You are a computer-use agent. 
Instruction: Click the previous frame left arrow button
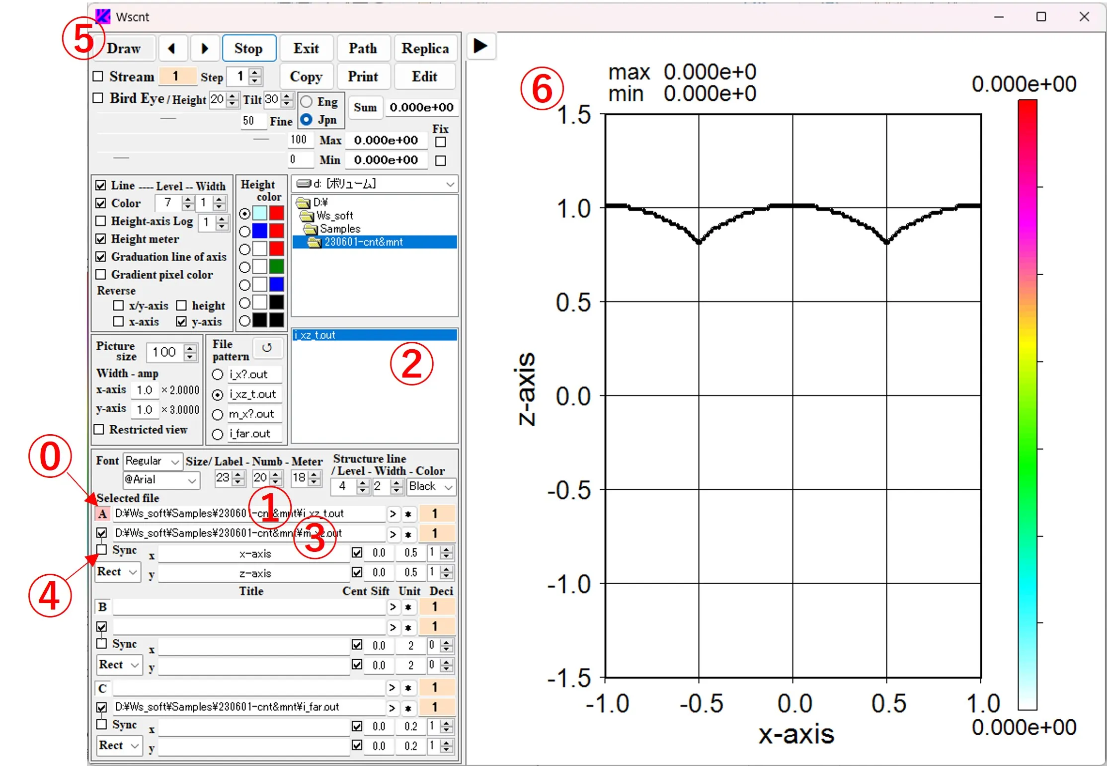point(172,48)
